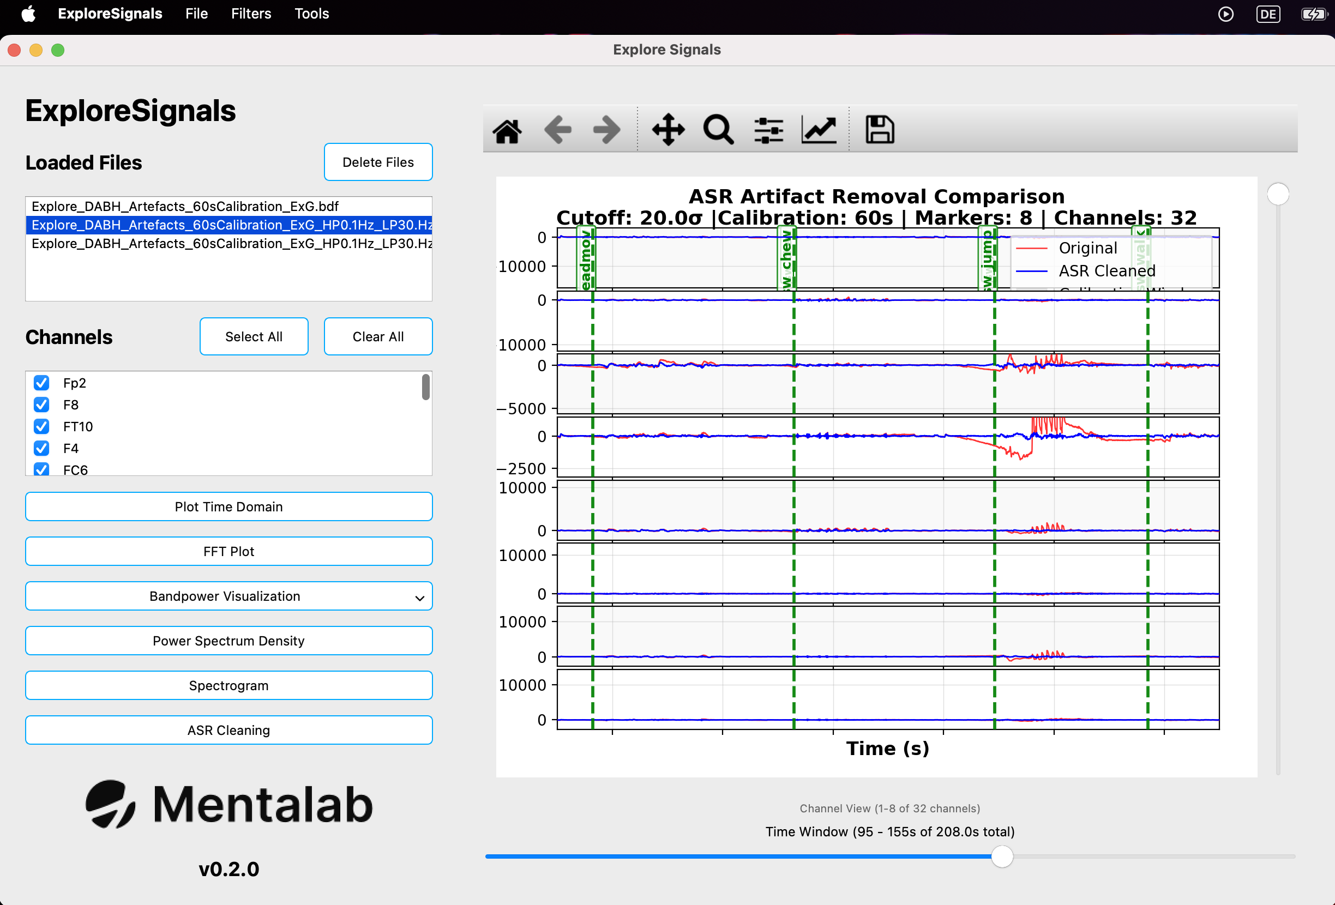Open the ExploreSignals app menu
This screenshot has height=905, width=1335.
click(110, 14)
